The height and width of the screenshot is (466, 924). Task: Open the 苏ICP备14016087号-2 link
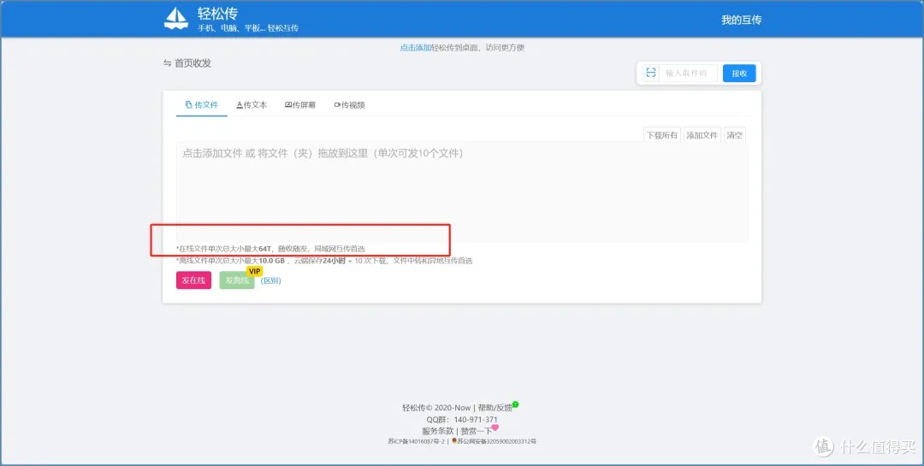[x=416, y=441]
